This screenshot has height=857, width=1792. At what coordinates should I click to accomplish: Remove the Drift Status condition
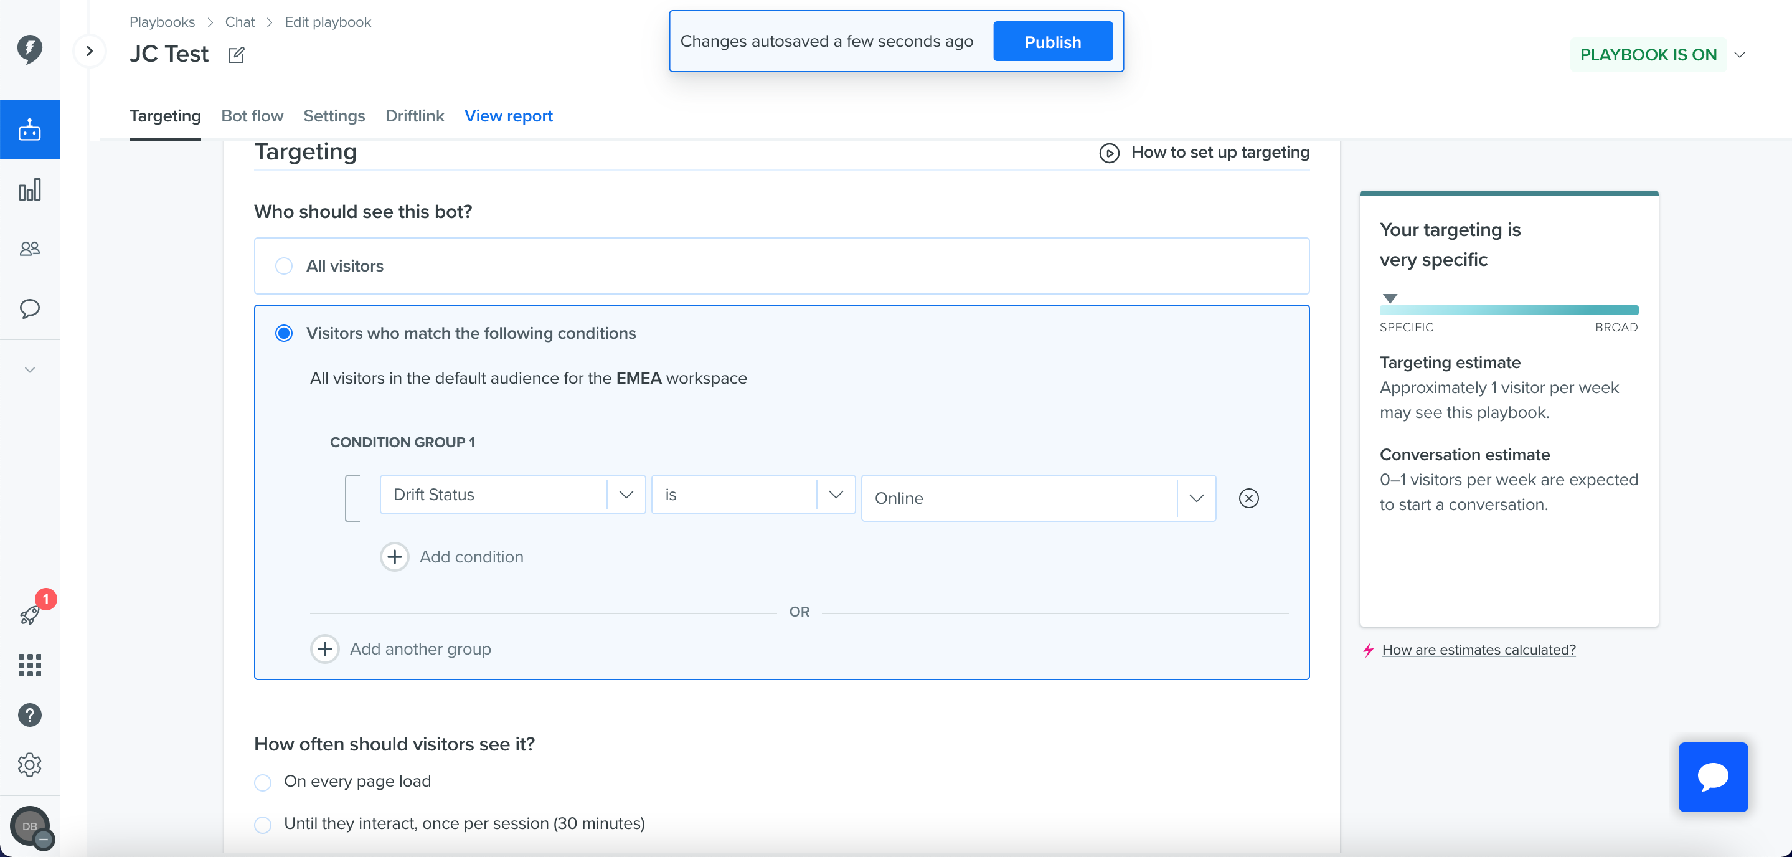[x=1248, y=498]
